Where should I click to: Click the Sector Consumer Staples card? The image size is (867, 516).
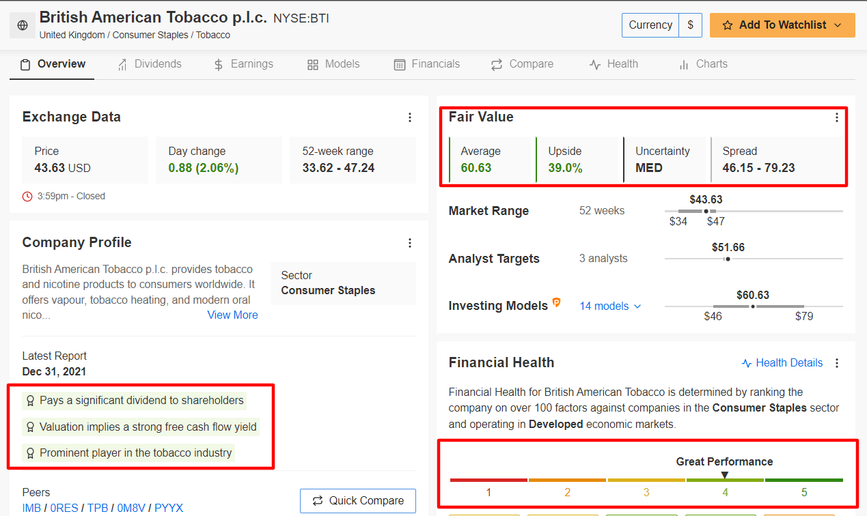click(343, 283)
